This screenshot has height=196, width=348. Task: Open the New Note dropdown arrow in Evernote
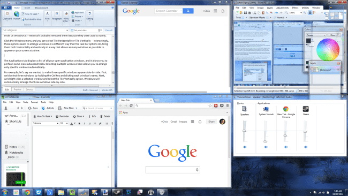77,108
